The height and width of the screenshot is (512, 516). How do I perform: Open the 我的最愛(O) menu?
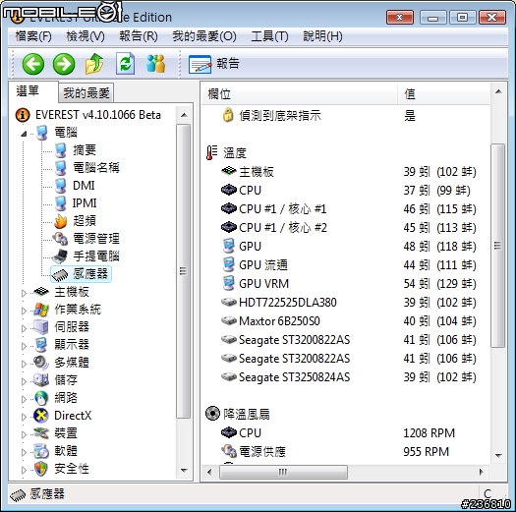(204, 36)
